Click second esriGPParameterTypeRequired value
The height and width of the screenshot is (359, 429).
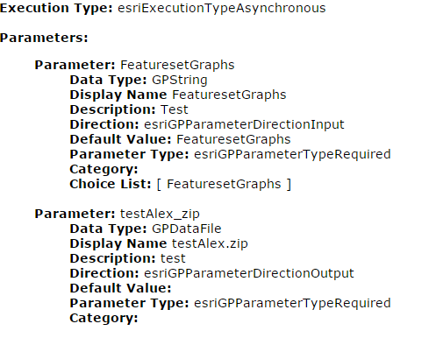tap(292, 303)
